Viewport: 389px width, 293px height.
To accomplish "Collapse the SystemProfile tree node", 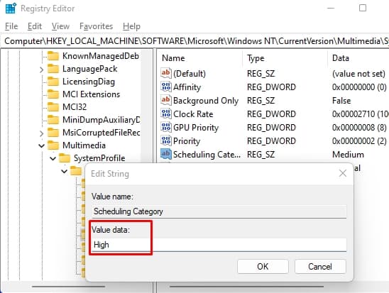I will click(53, 158).
